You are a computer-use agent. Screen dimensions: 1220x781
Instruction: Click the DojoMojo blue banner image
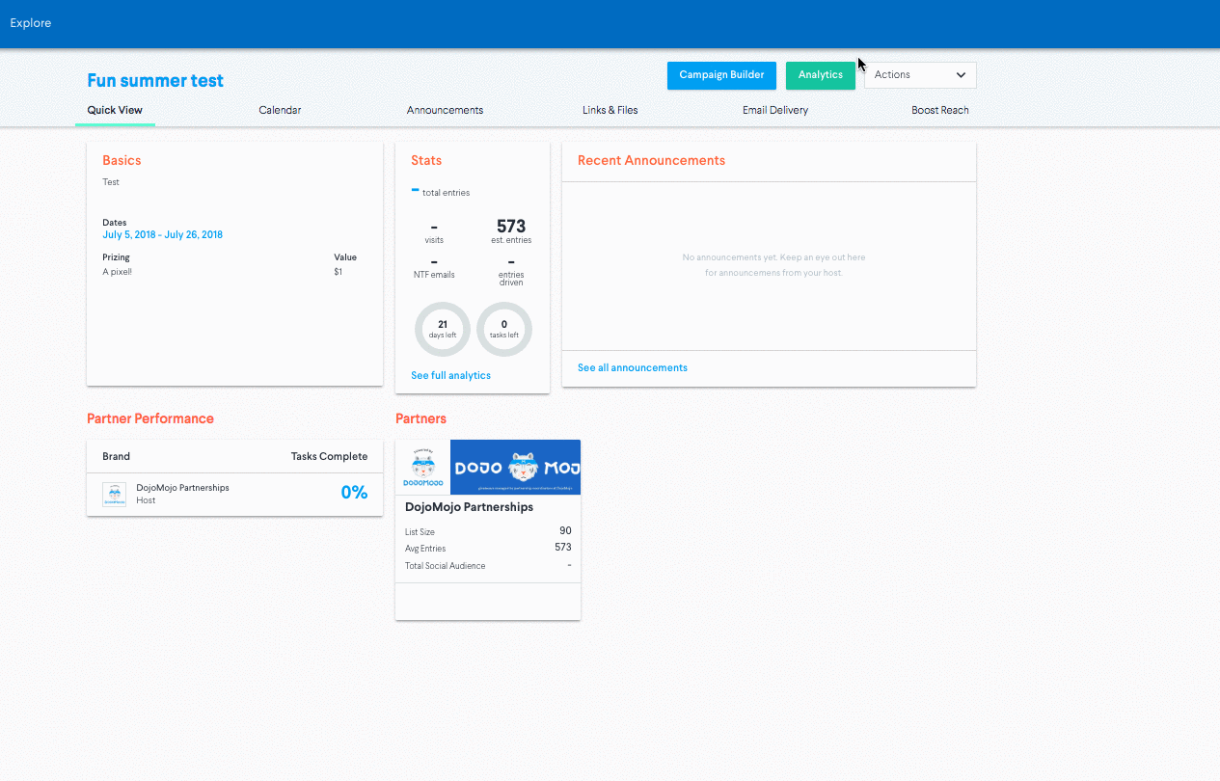coord(515,467)
